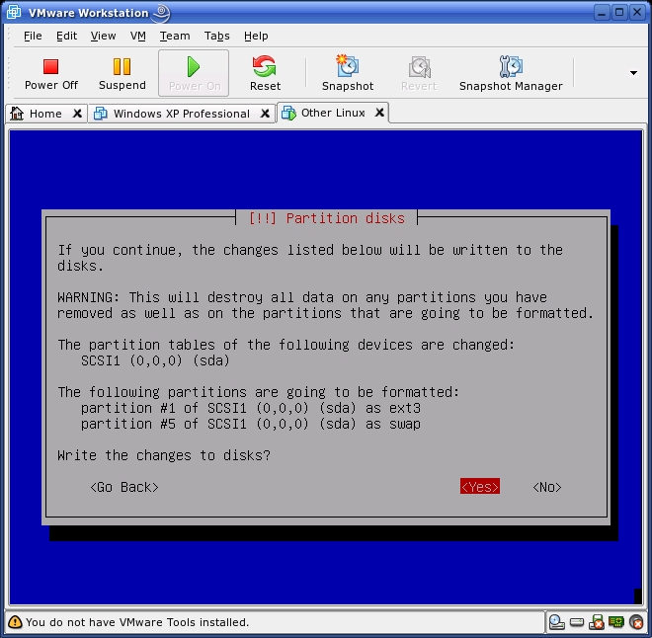
Task: Expand the toolbar overflow arrow
Action: pos(633,73)
